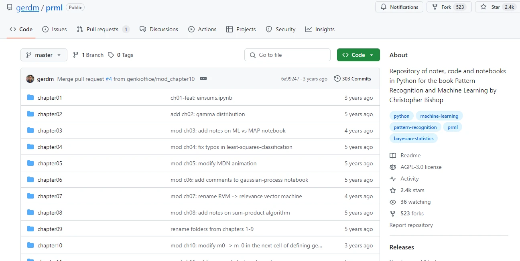Click the star icon beside 2.4k stars
The width and height of the screenshot is (520, 261).
(x=393, y=190)
